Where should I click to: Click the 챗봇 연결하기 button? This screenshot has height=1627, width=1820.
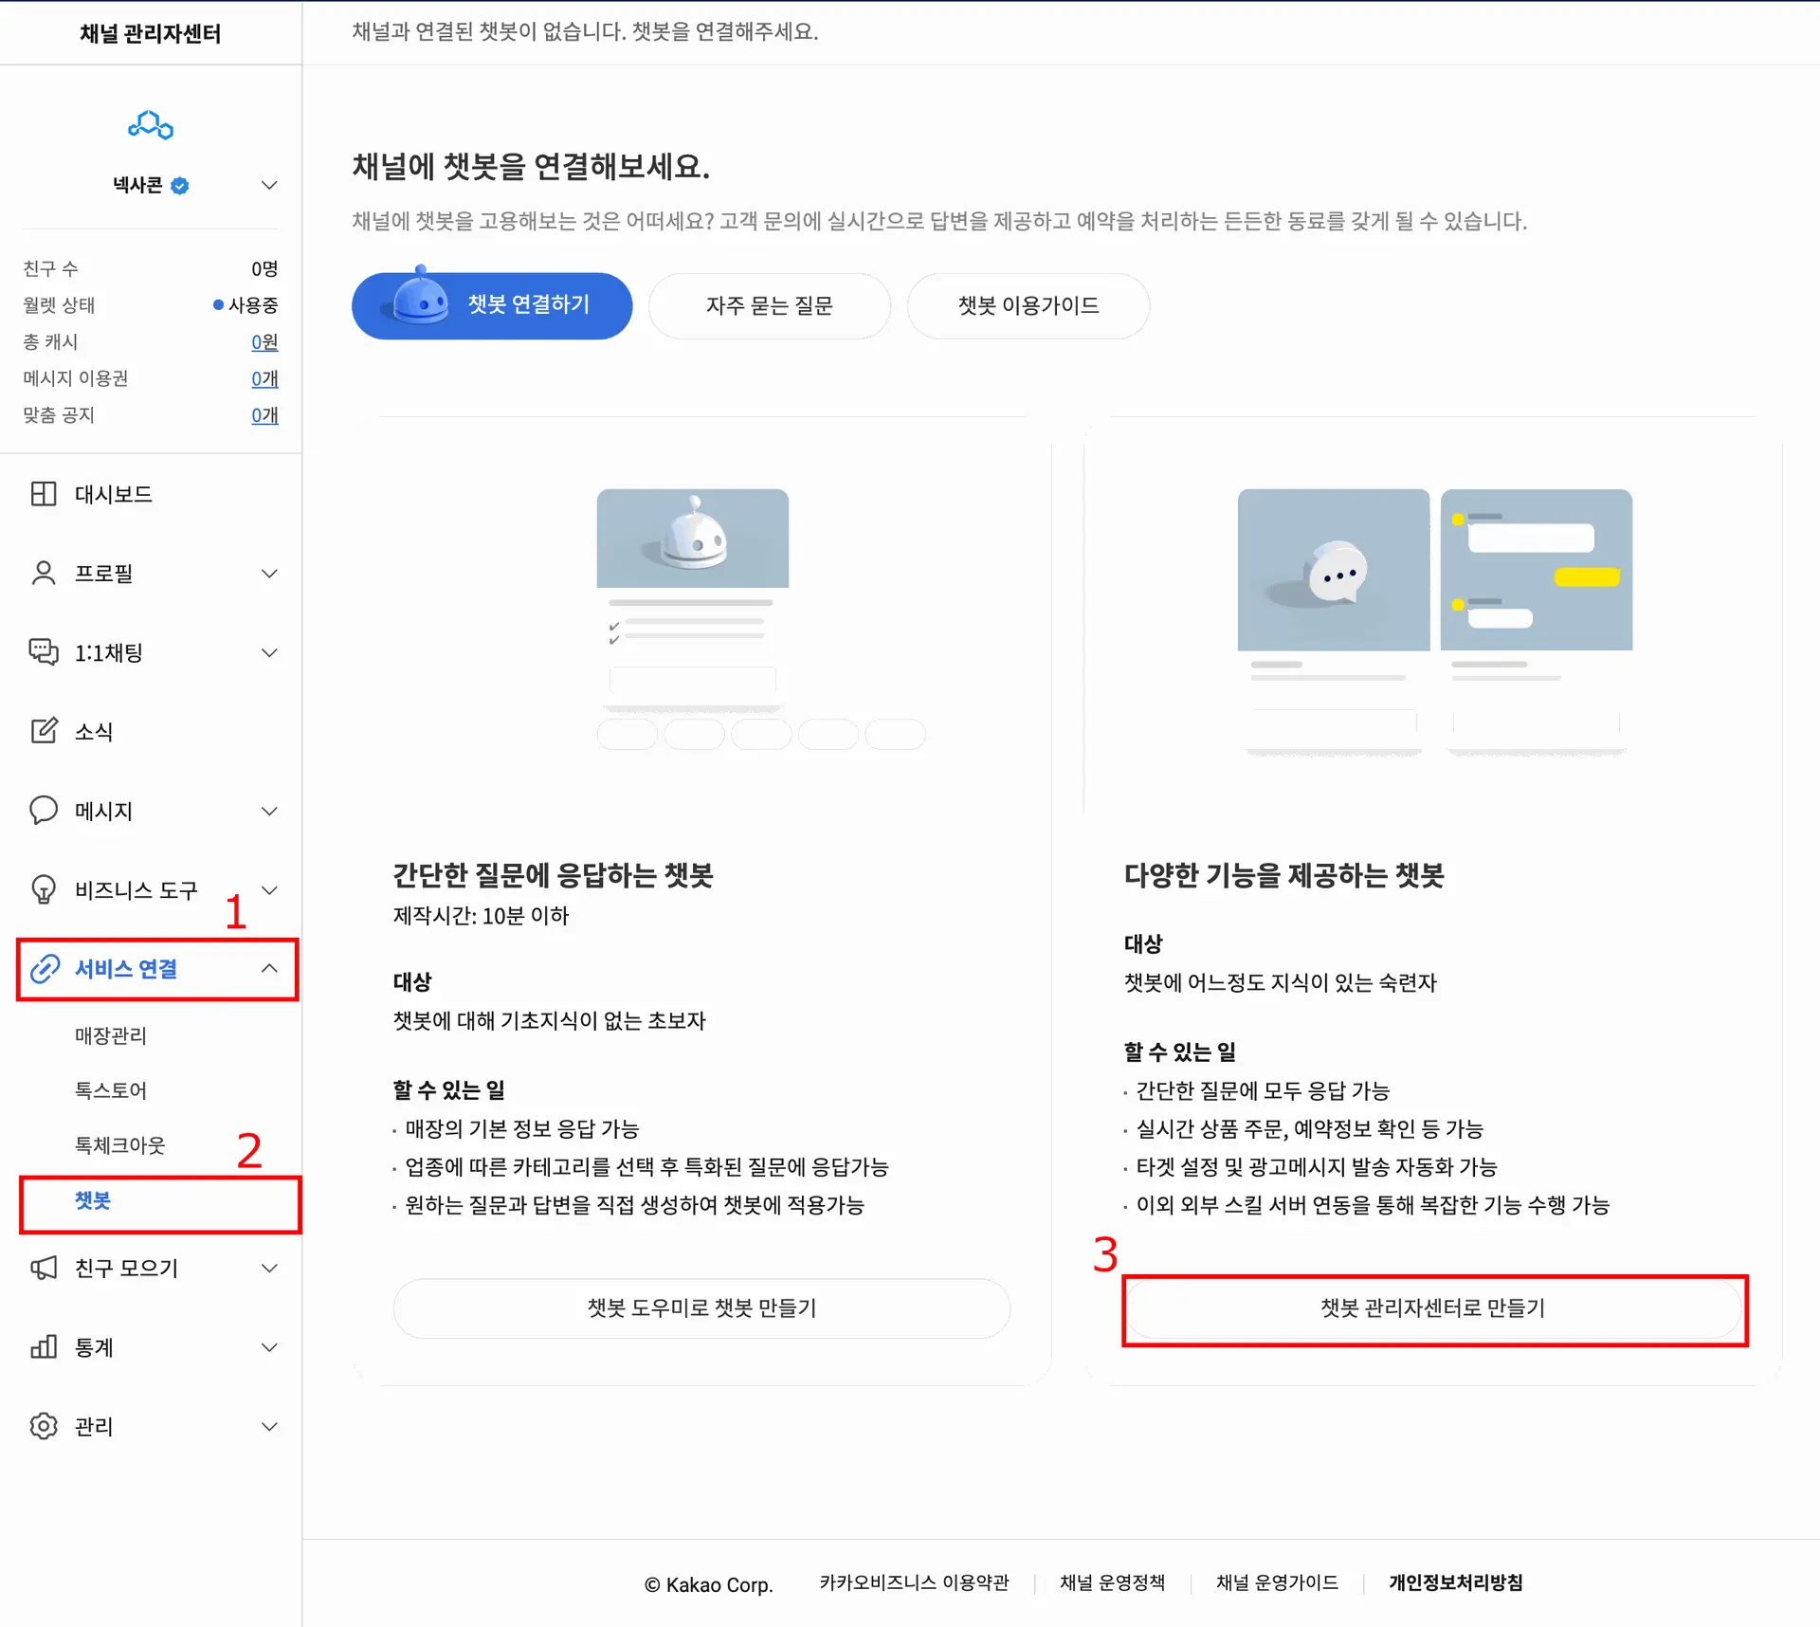click(x=492, y=305)
